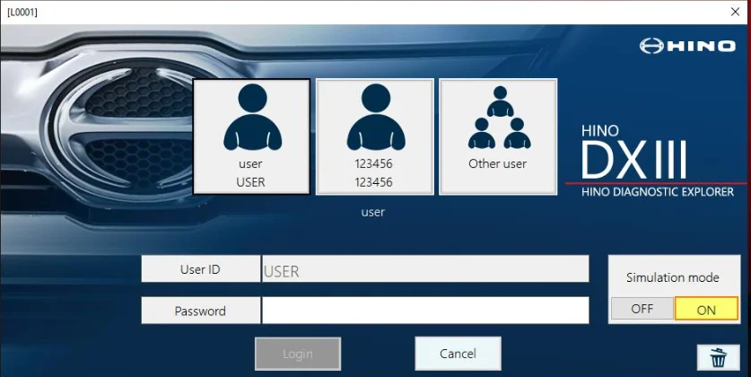
Task: Turn Simulation mode ON
Action: coord(706,309)
